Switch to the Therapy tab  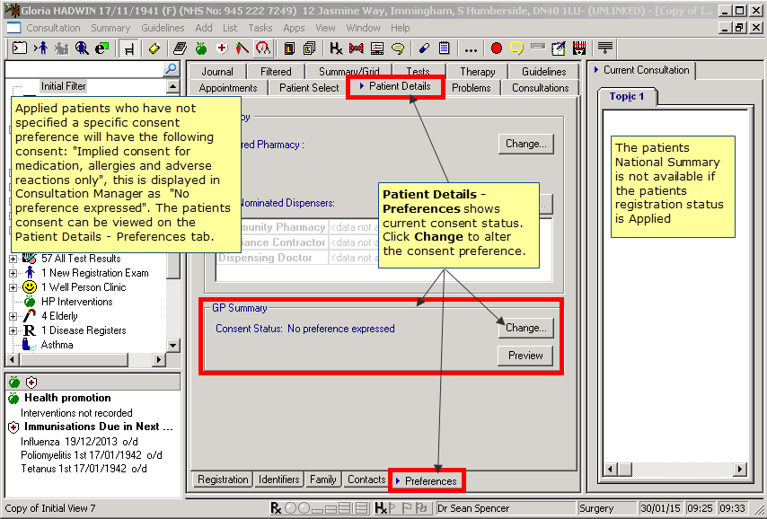coord(477,72)
